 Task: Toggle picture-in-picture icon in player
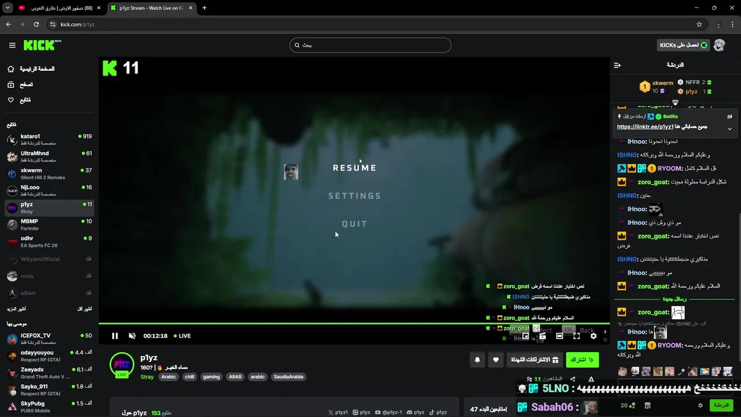pyautogui.click(x=526, y=336)
